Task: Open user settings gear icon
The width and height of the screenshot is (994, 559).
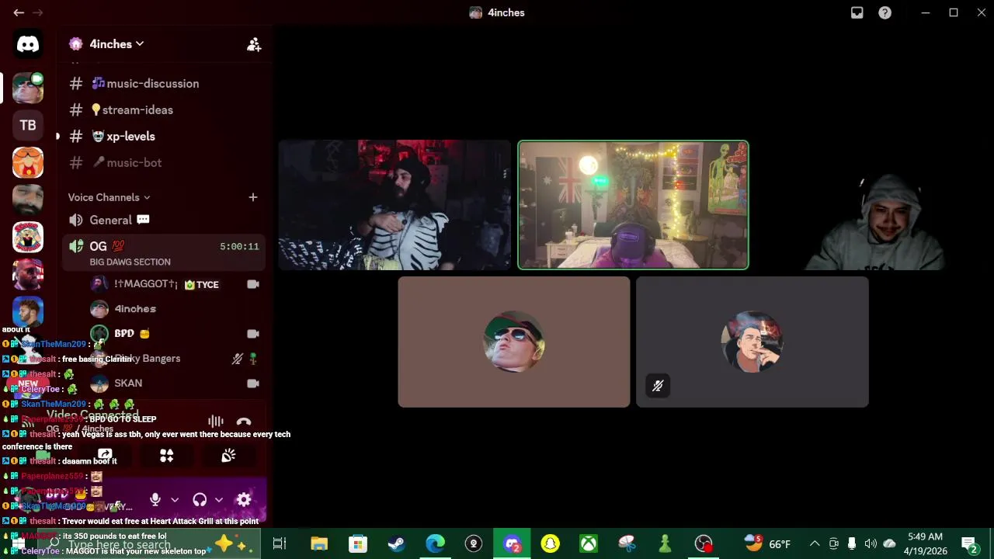Action: [244, 500]
